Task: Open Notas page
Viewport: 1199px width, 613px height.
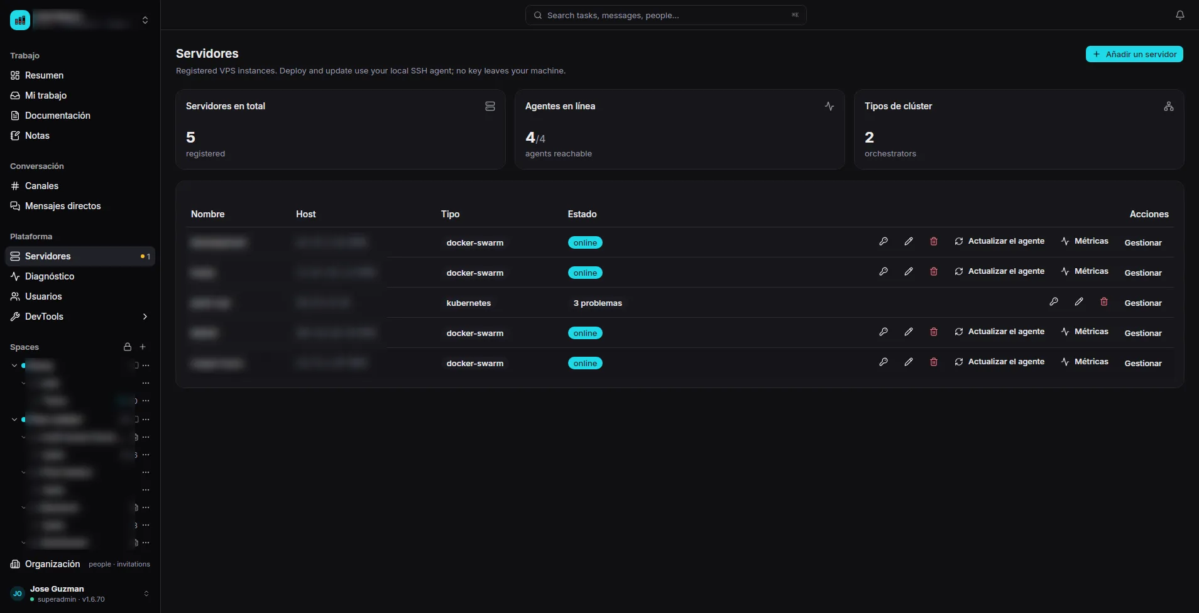Action: click(x=80, y=136)
